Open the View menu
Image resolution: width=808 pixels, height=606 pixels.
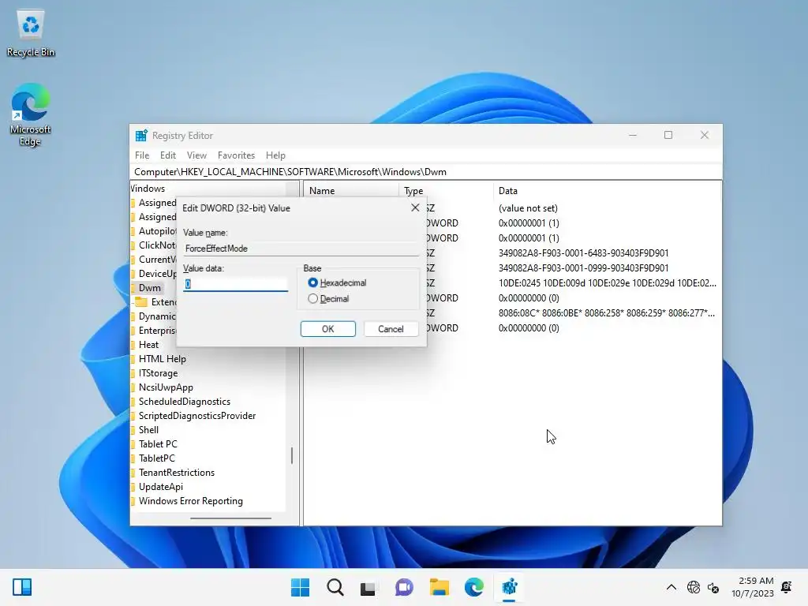(196, 155)
